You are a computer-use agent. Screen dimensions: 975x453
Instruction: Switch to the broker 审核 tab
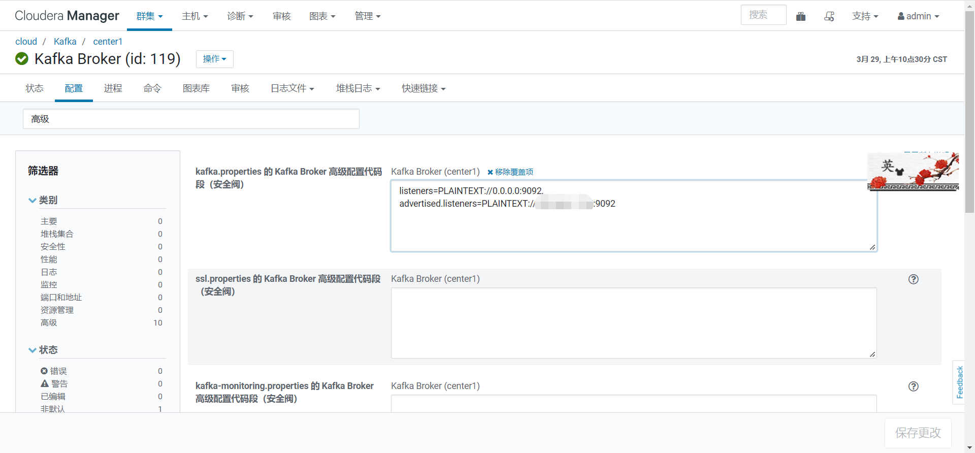pyautogui.click(x=240, y=88)
